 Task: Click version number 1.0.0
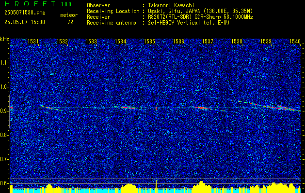click(66, 4)
